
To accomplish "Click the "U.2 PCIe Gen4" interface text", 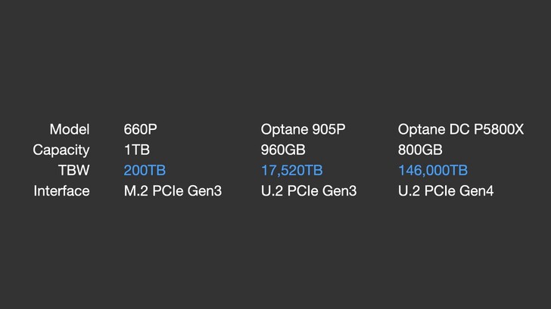I will click(x=446, y=191).
